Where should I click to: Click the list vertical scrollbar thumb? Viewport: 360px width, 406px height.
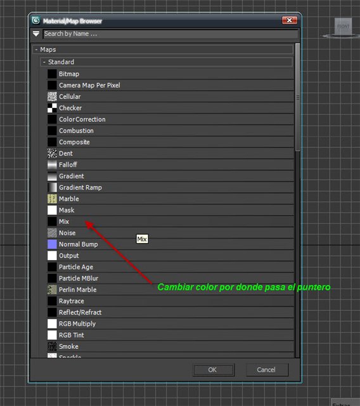(298, 97)
